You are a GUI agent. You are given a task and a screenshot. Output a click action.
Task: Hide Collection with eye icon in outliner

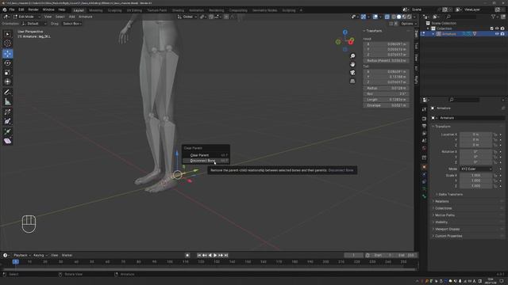coord(497,28)
